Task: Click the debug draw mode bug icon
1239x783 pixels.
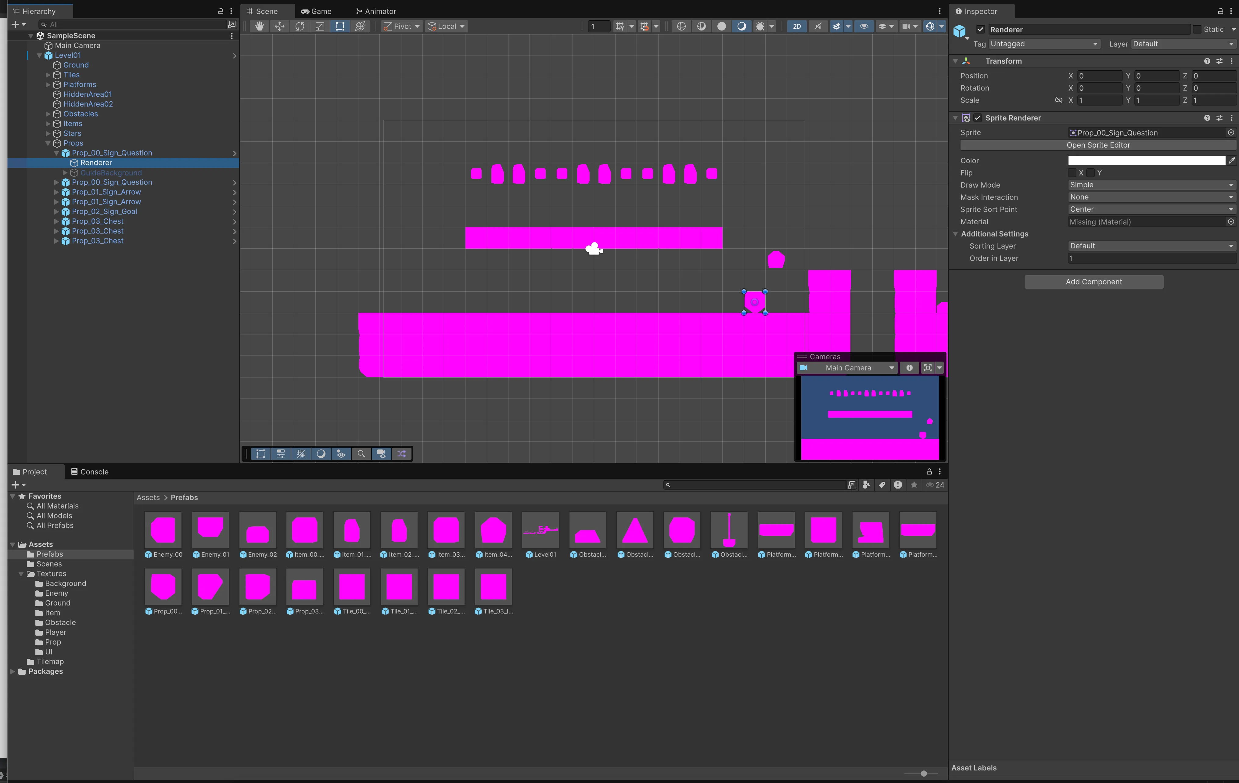Action: coord(760,26)
